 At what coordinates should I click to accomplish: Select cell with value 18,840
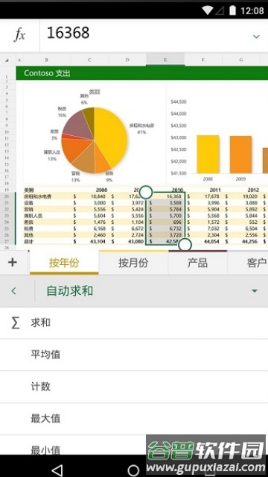click(89, 196)
